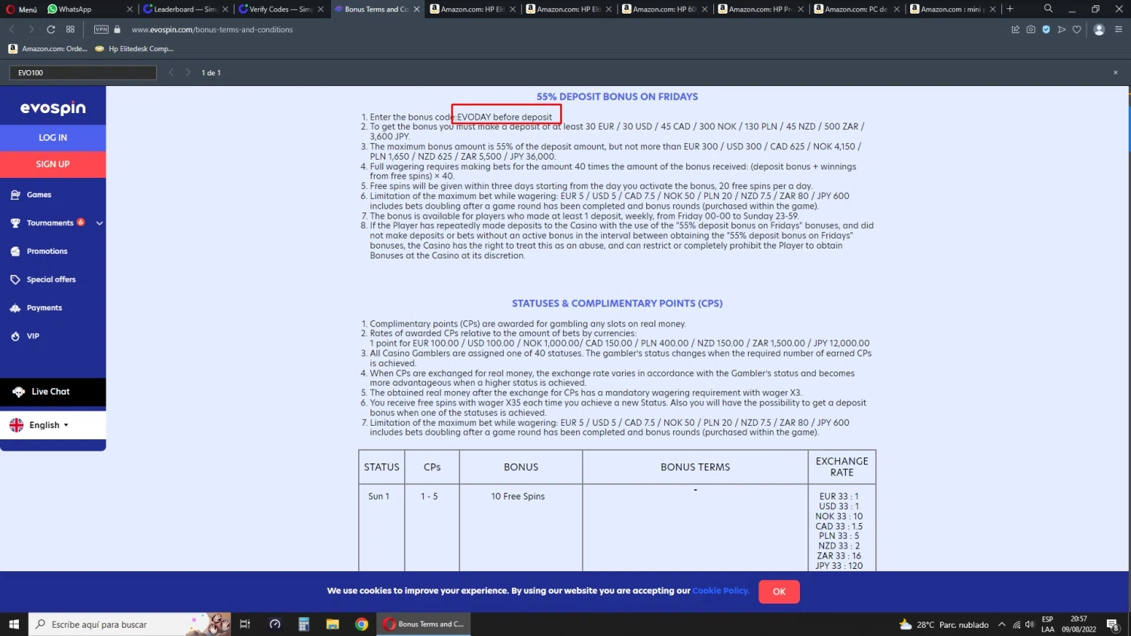
Task: Click the Sun 1 status cell
Action: click(x=379, y=497)
